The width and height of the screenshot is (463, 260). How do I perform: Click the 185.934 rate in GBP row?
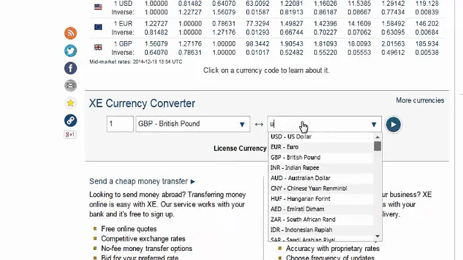pos(427,44)
